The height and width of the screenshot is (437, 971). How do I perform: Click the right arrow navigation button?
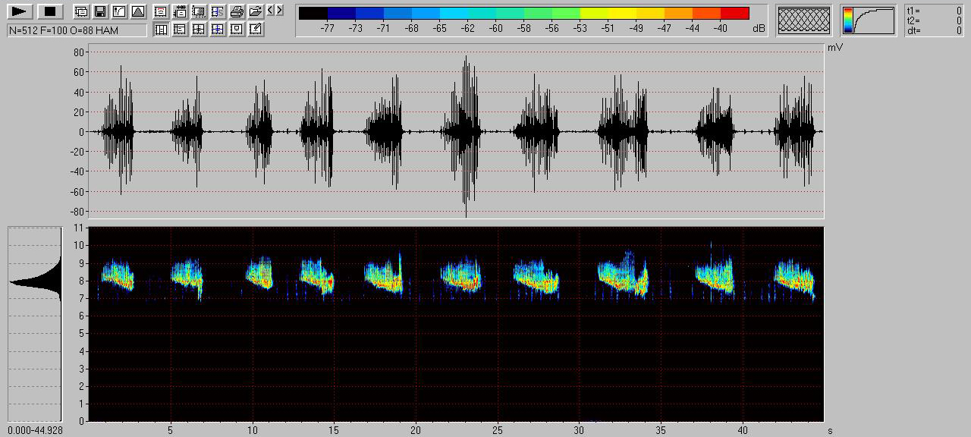coord(280,10)
